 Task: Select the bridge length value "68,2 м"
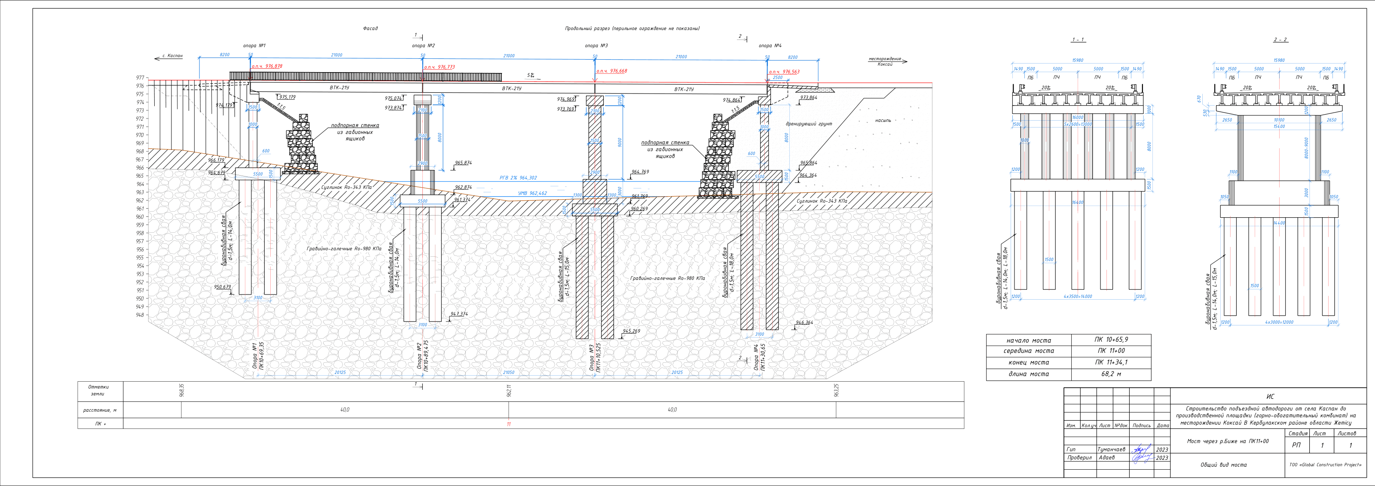point(1111,374)
